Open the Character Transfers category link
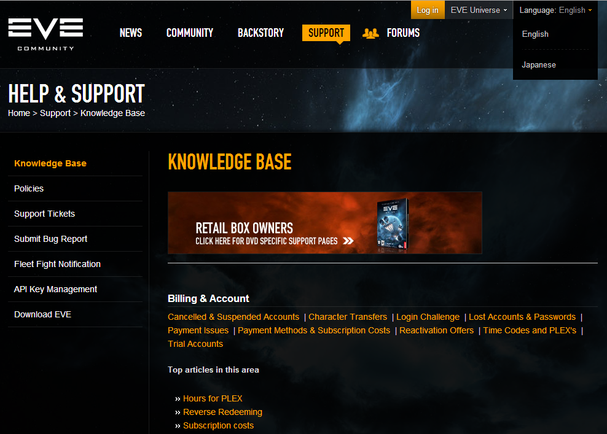The width and height of the screenshot is (607, 434). click(348, 317)
